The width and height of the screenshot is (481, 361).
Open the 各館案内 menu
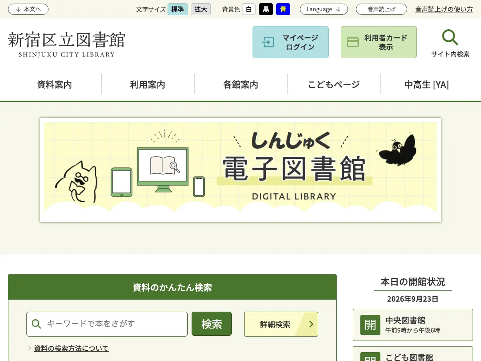tap(240, 85)
